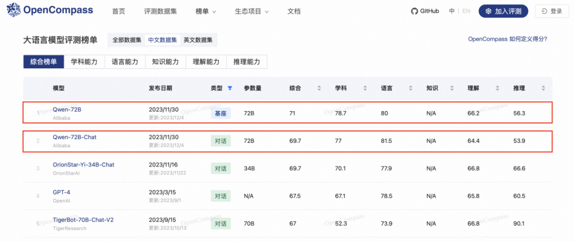This screenshot has width=574, height=242.
Task: Click the Alibaba label under Qwen-72B-Chat
Action: click(x=61, y=145)
